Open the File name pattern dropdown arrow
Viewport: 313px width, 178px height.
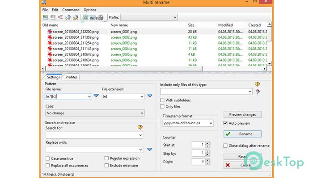click(x=89, y=97)
